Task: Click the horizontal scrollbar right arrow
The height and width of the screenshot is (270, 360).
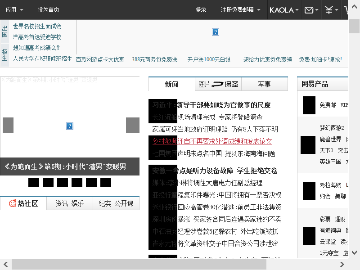Action: click(x=342, y=264)
